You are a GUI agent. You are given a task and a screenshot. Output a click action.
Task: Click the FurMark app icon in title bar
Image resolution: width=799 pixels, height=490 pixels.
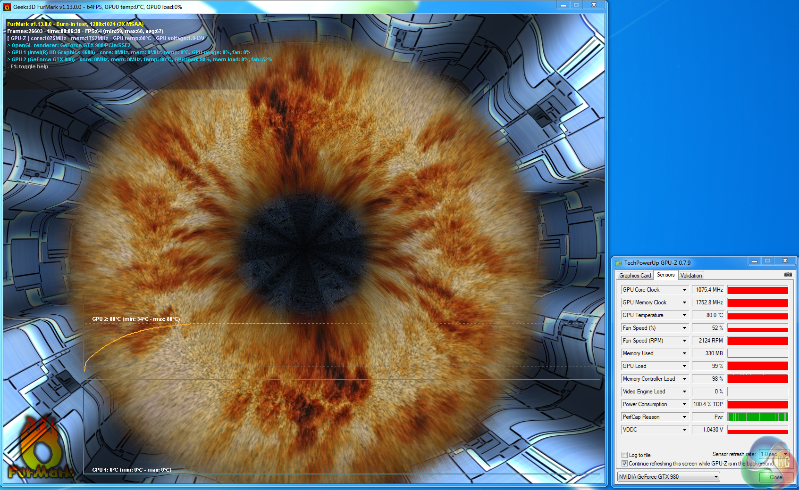pos(7,7)
